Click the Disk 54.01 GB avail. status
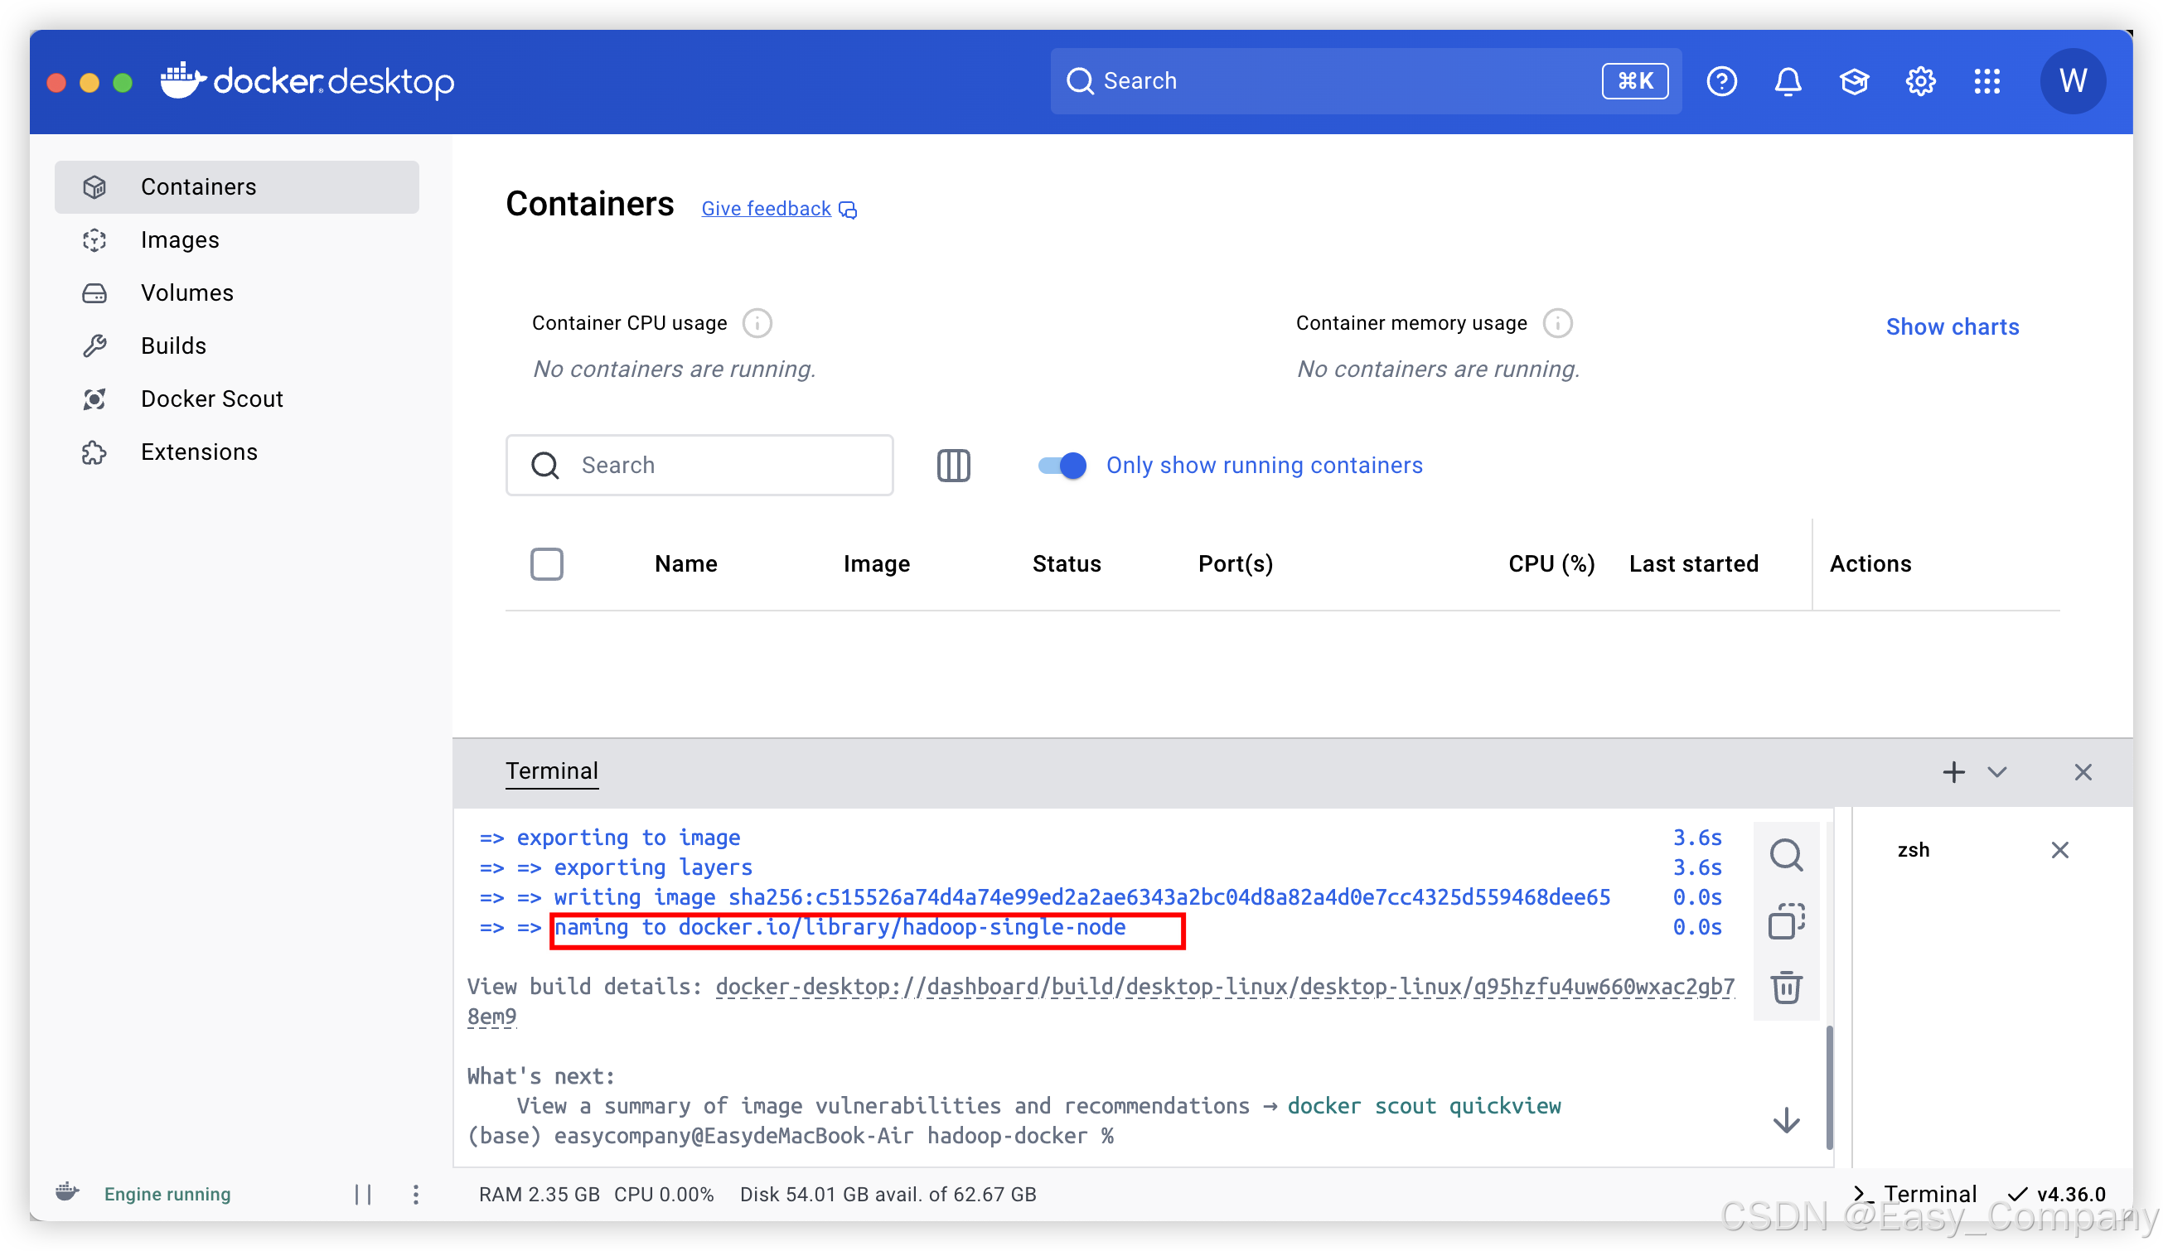2163x1251 pixels. coord(888,1195)
